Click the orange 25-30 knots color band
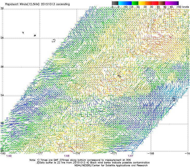190x167 pixels. (148, 3)
